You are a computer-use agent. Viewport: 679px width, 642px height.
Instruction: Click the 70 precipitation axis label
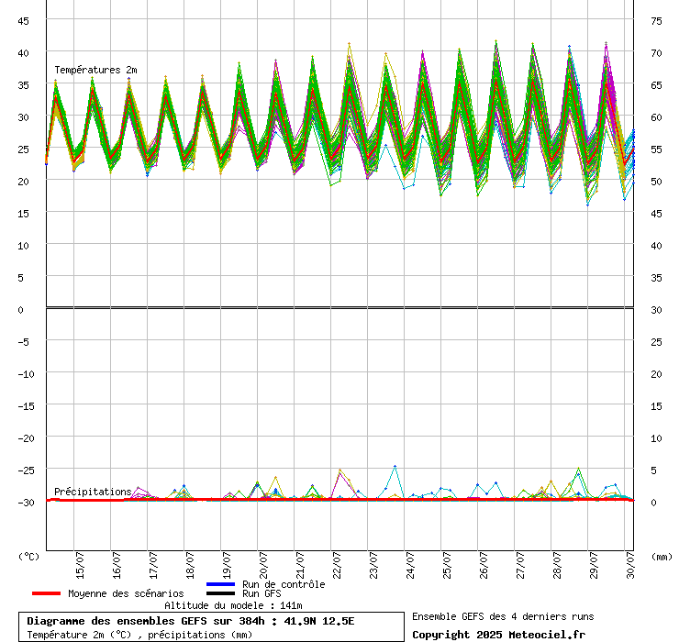tap(656, 53)
